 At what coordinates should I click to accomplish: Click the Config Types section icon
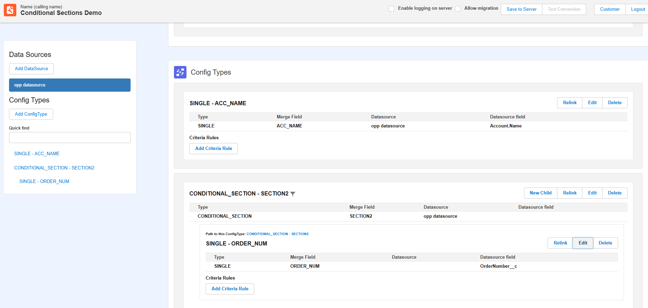[180, 72]
